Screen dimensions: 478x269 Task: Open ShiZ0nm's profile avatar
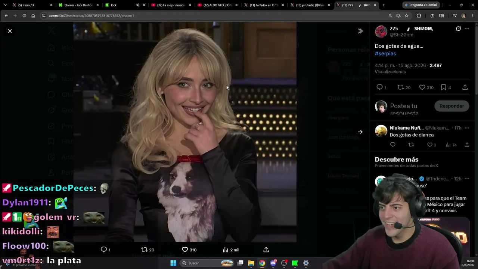point(381,32)
